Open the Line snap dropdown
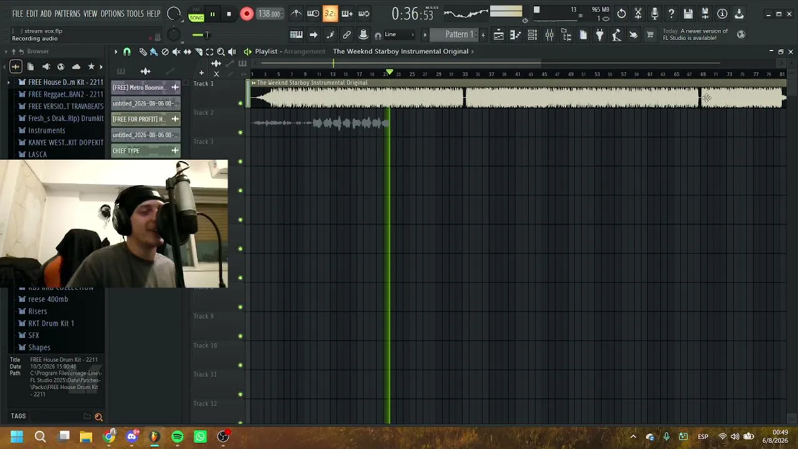798x449 pixels. [x=400, y=35]
